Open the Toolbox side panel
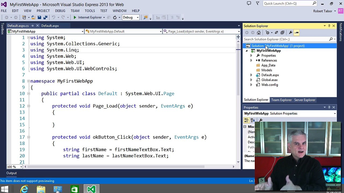 coord(2,29)
